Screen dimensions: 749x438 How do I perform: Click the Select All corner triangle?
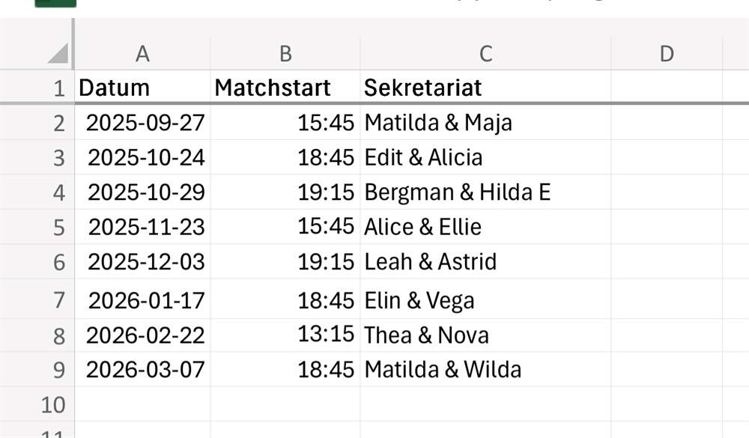pyautogui.click(x=58, y=53)
